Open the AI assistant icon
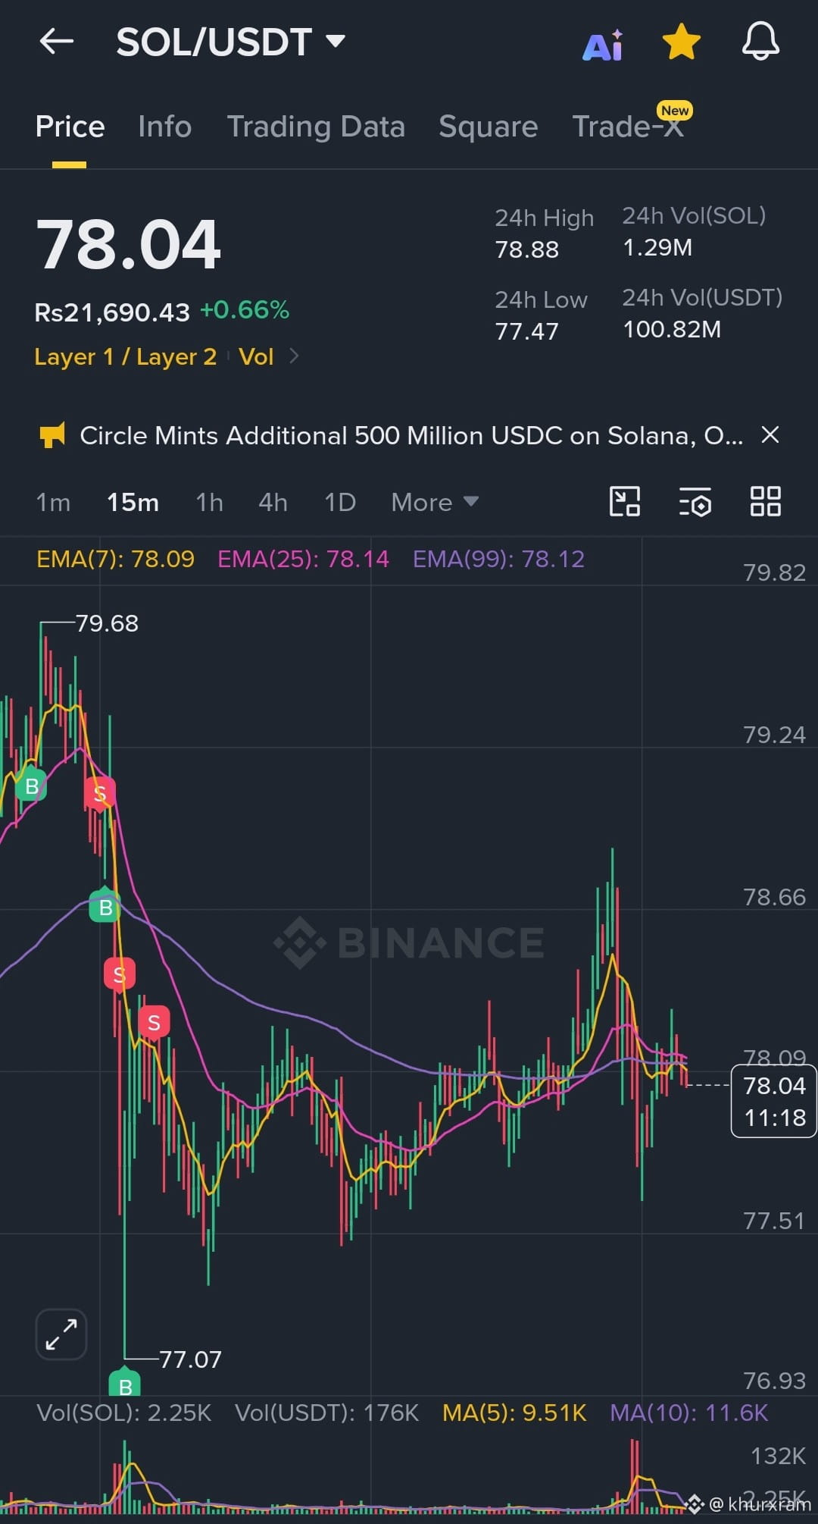The width and height of the screenshot is (818, 1524). [603, 45]
